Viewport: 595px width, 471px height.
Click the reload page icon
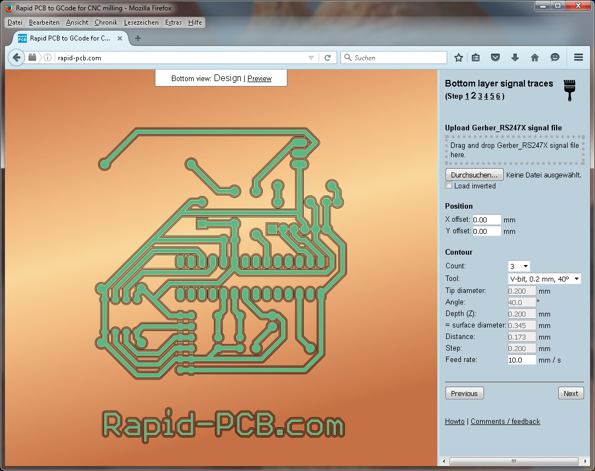[x=328, y=58]
